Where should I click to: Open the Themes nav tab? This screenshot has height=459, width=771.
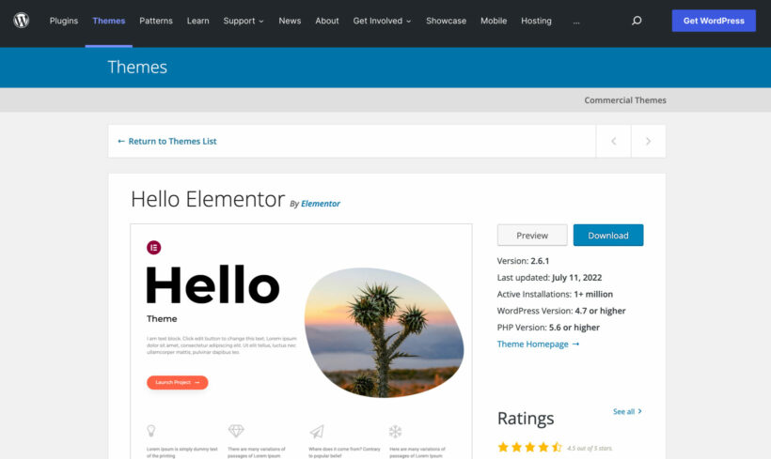[x=108, y=21]
